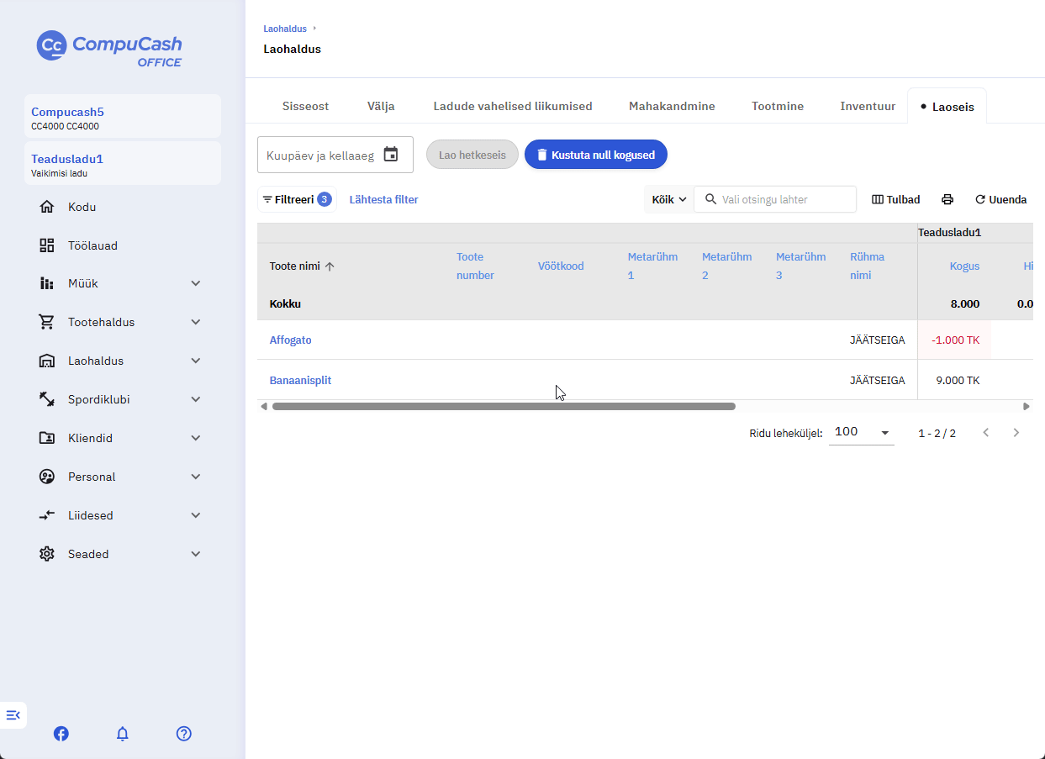Sort by Toote nimi arrow

[x=330, y=266]
